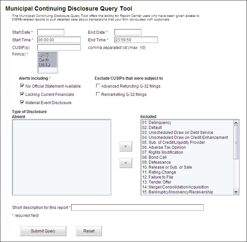Click the Included list scroll-down arrow

[x=236, y=192]
